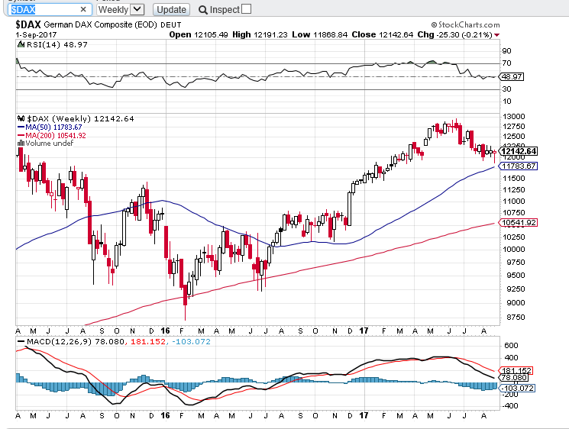Click the 13000 price axis label

tap(514, 116)
